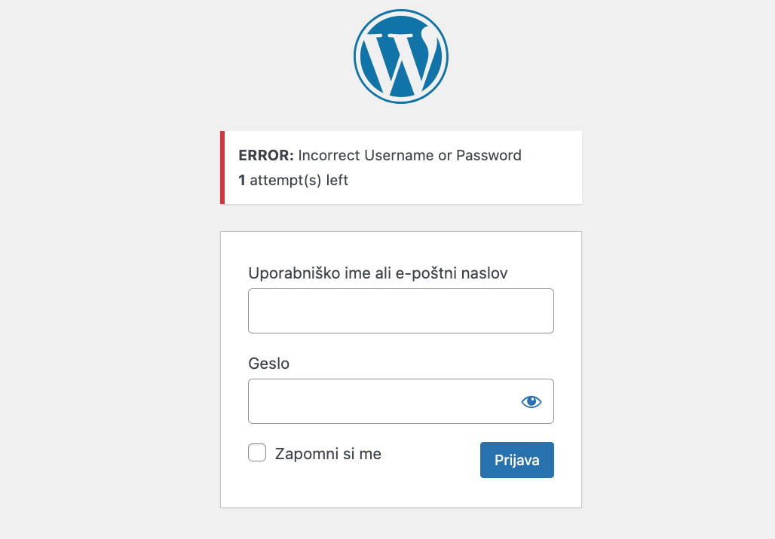Submit the form with the Prijava button
This screenshot has width=775, height=539.
coord(517,460)
